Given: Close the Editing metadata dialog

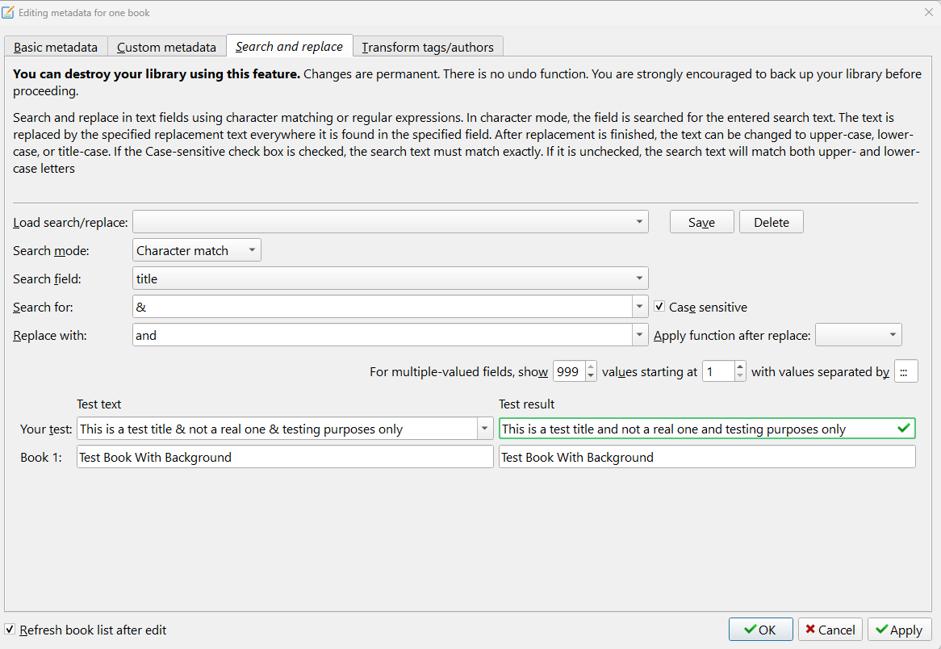Looking at the screenshot, I should 928,12.
